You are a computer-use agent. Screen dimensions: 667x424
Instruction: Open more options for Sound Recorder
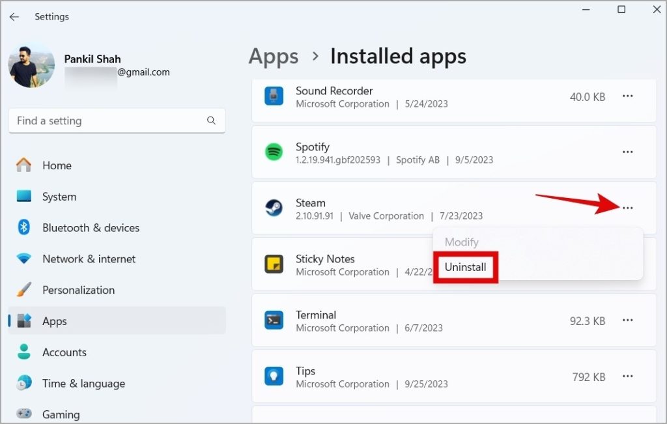pyautogui.click(x=627, y=96)
